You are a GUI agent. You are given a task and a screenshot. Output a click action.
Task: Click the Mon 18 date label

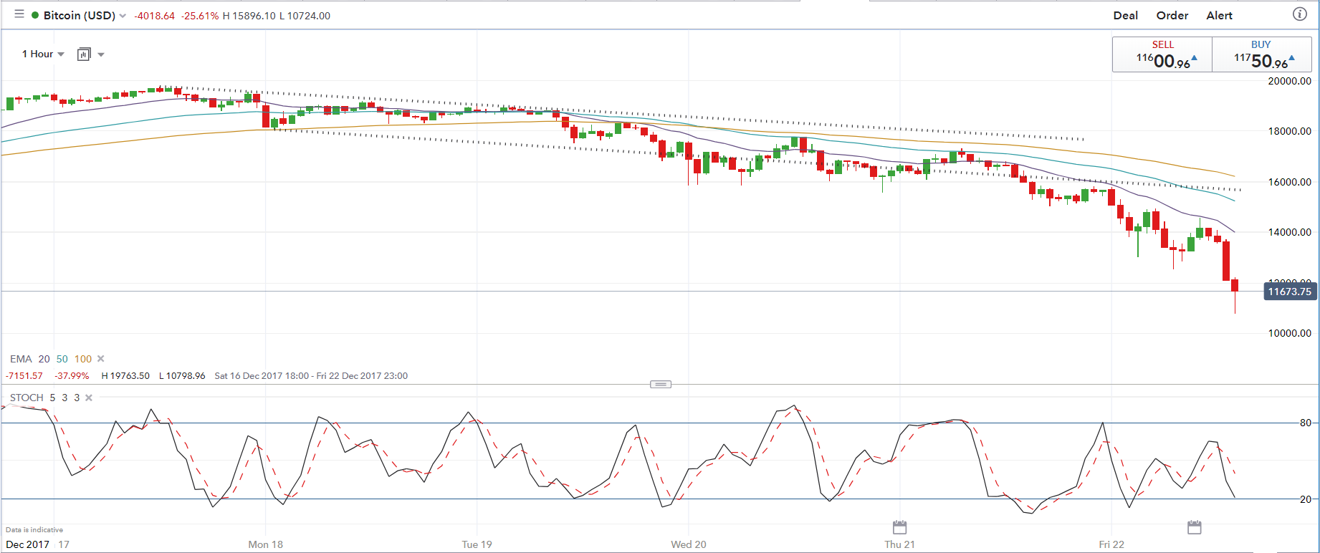266,544
